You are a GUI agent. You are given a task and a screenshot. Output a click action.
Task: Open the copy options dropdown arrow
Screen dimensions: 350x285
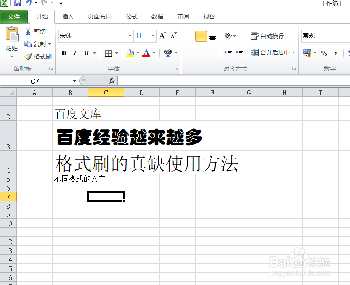pyautogui.click(x=50, y=44)
